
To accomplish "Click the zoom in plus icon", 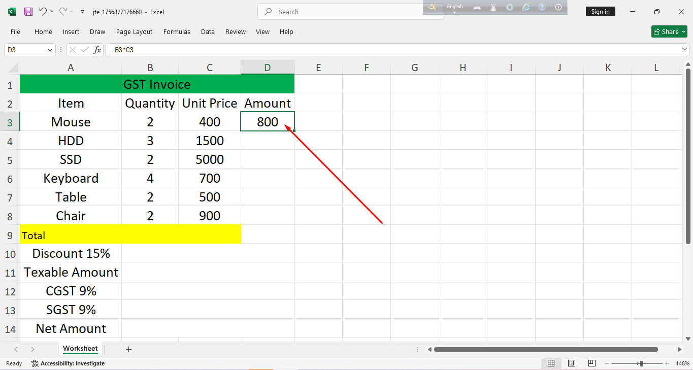I will click(x=667, y=363).
